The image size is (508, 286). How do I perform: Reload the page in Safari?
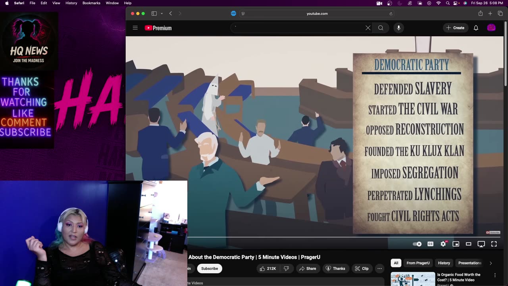coord(391,14)
